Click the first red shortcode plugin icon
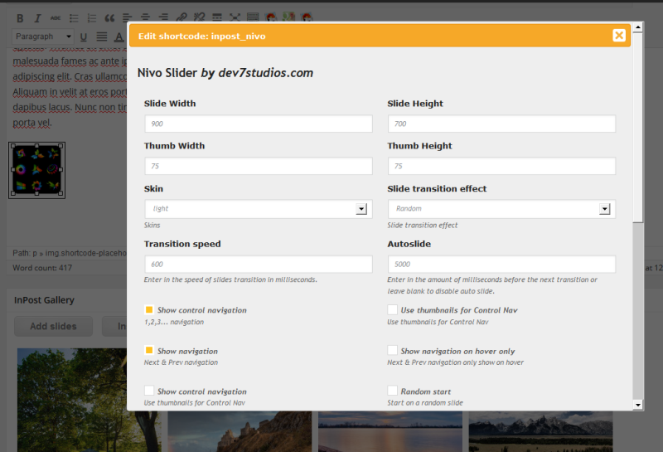Viewport: 663px width, 452px height. coord(271,17)
